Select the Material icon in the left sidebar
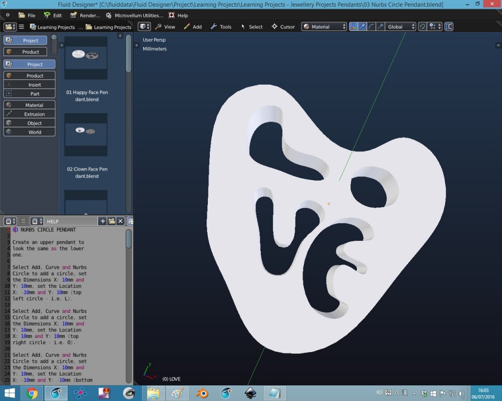Image resolution: width=502 pixels, height=401 pixels. coord(8,105)
